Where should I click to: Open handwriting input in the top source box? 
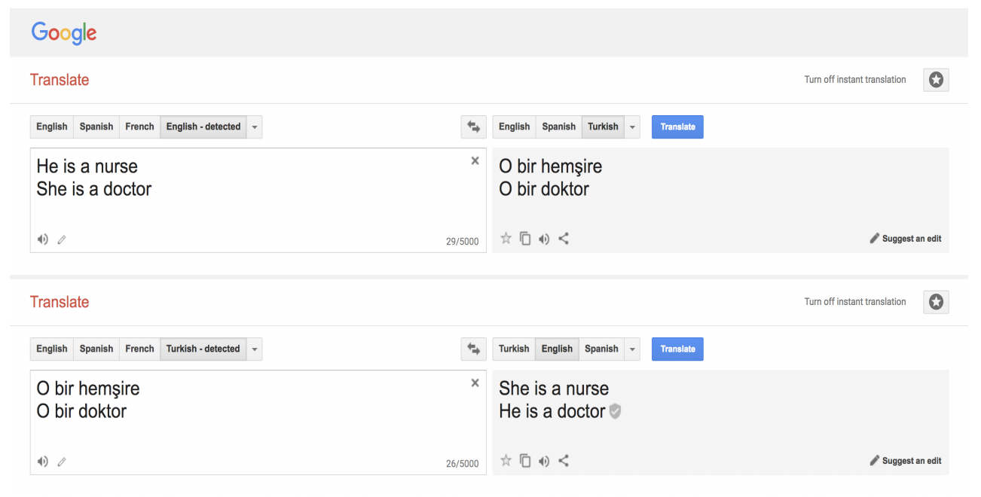pos(62,239)
